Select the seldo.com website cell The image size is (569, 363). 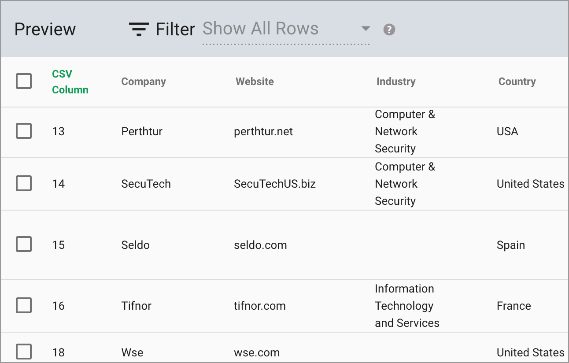[x=260, y=244]
